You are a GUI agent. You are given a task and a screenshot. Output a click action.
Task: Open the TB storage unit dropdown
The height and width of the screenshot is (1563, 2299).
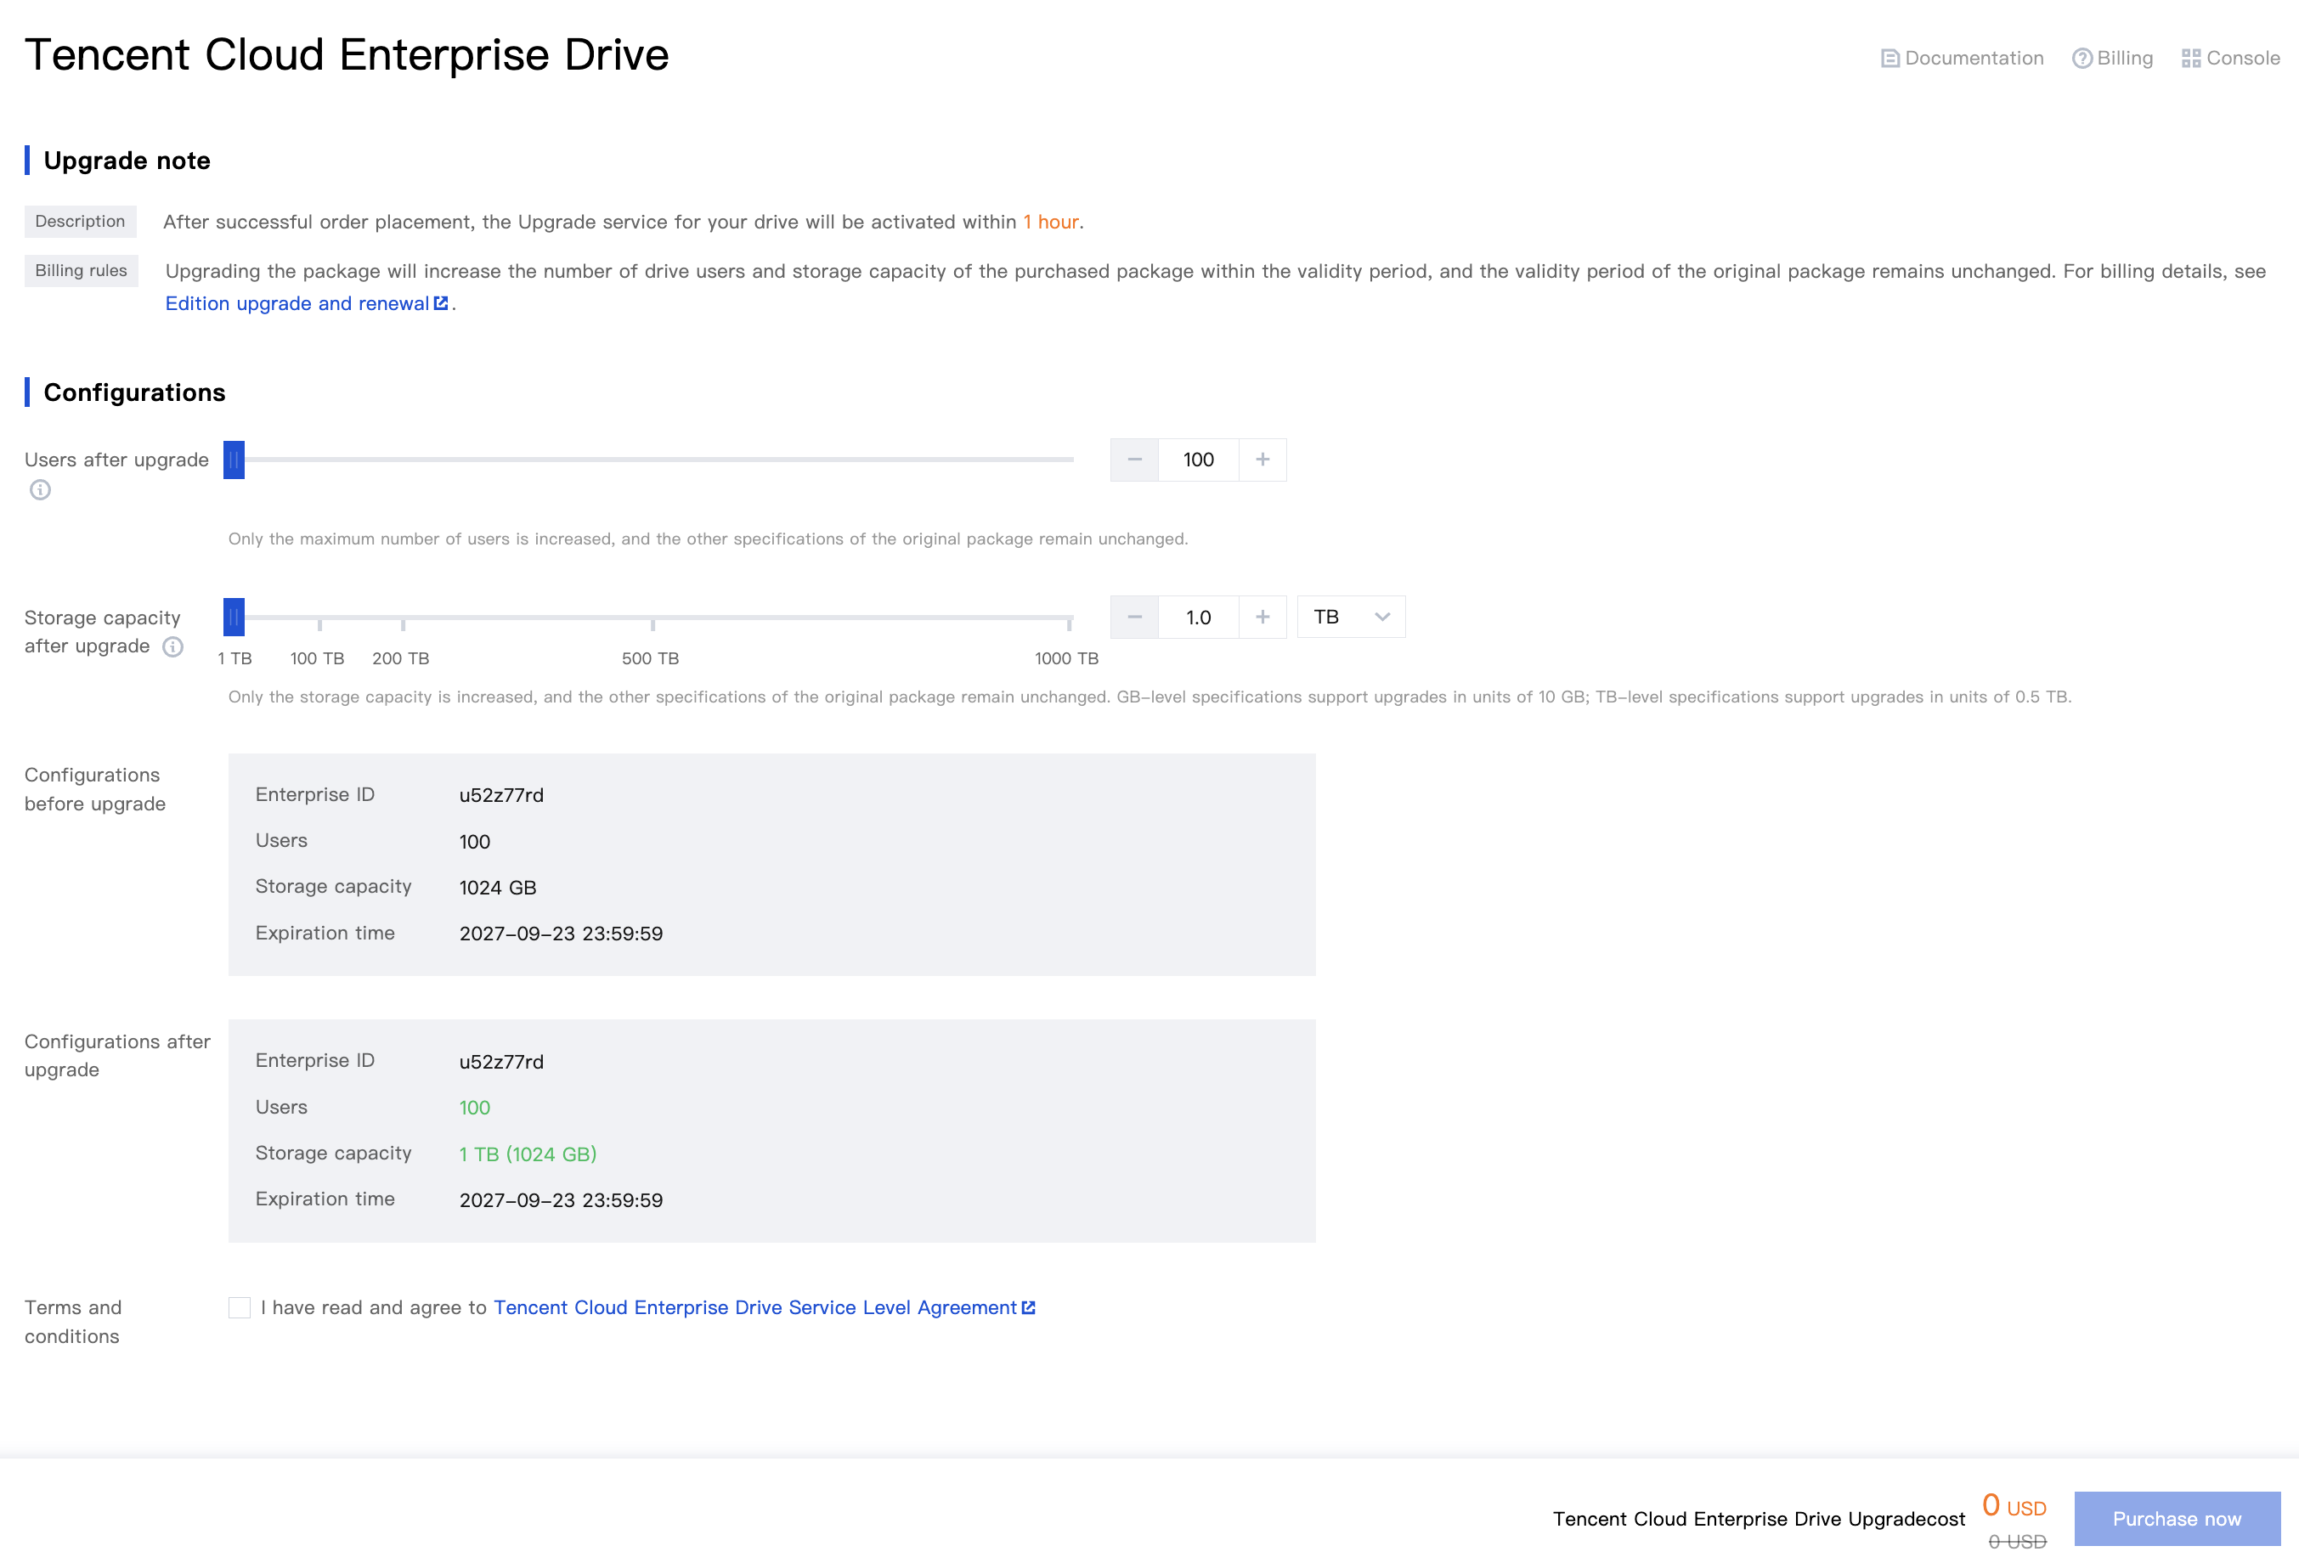coord(1350,618)
